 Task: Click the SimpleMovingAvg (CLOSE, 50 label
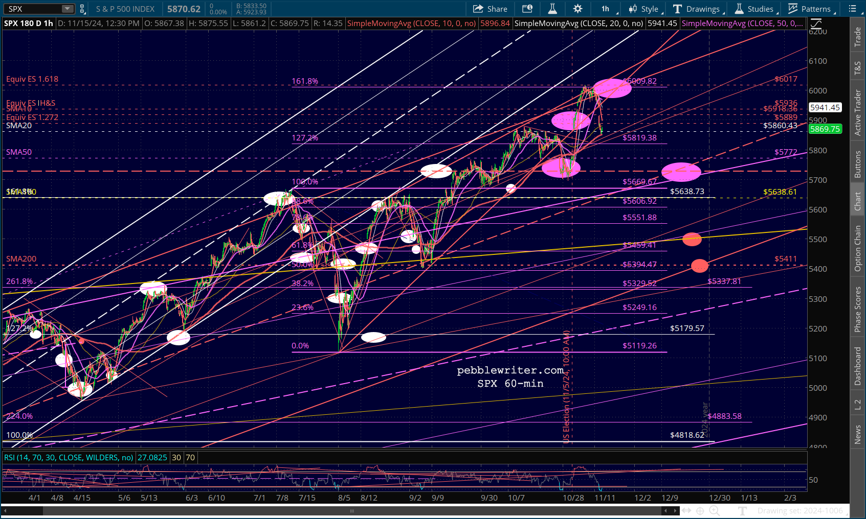click(x=742, y=23)
